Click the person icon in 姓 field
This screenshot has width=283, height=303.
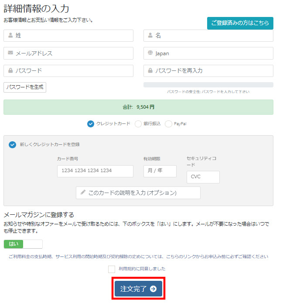pyautogui.click(x=10, y=35)
